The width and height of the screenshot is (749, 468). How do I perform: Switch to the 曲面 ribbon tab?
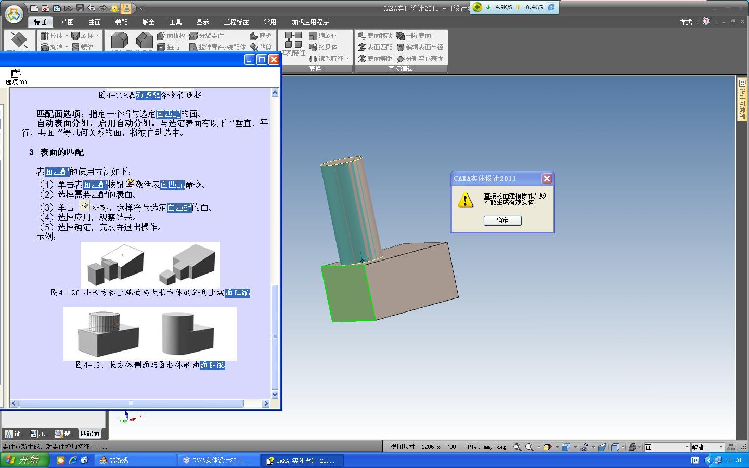coord(94,22)
